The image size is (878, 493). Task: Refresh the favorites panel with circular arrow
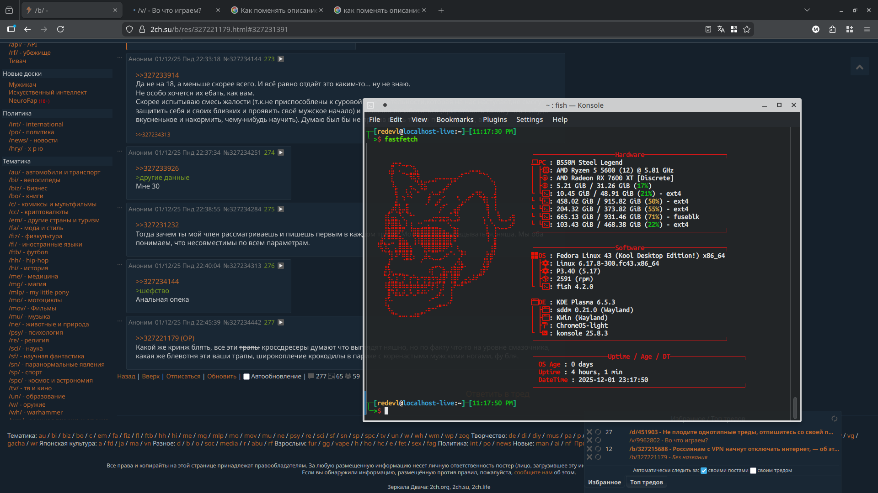click(x=834, y=419)
